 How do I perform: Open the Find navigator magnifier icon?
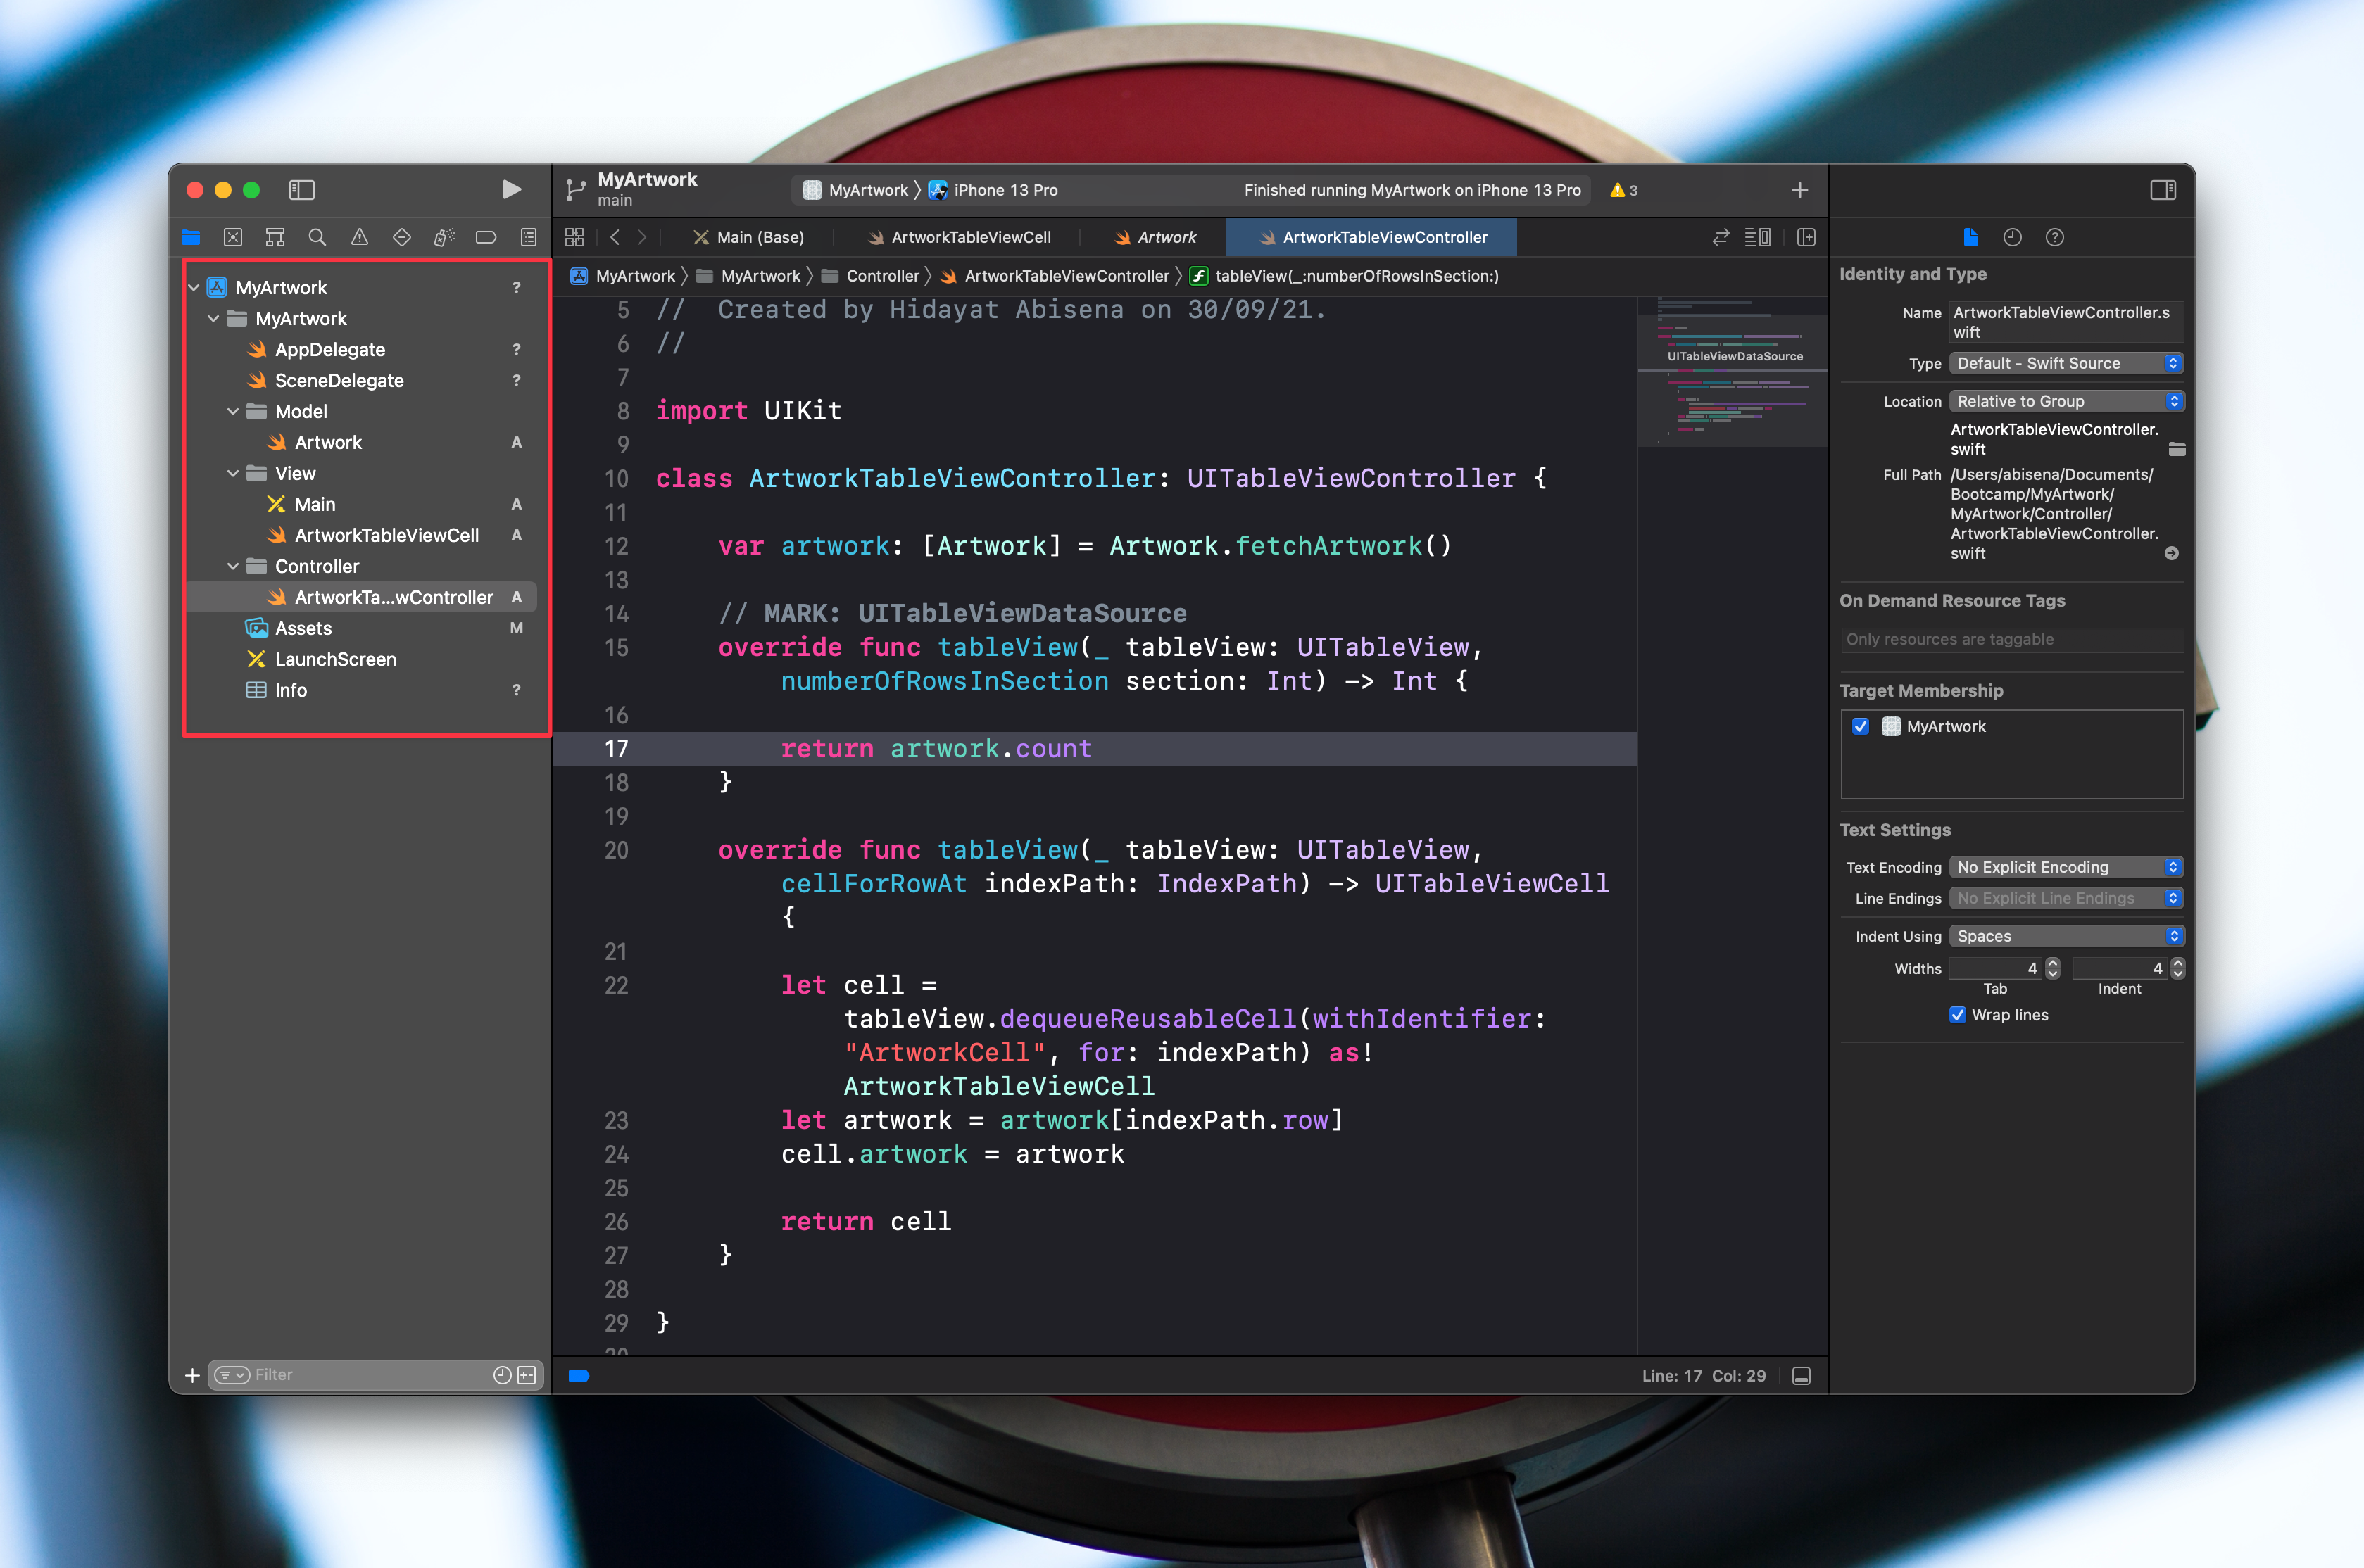pyautogui.click(x=317, y=237)
